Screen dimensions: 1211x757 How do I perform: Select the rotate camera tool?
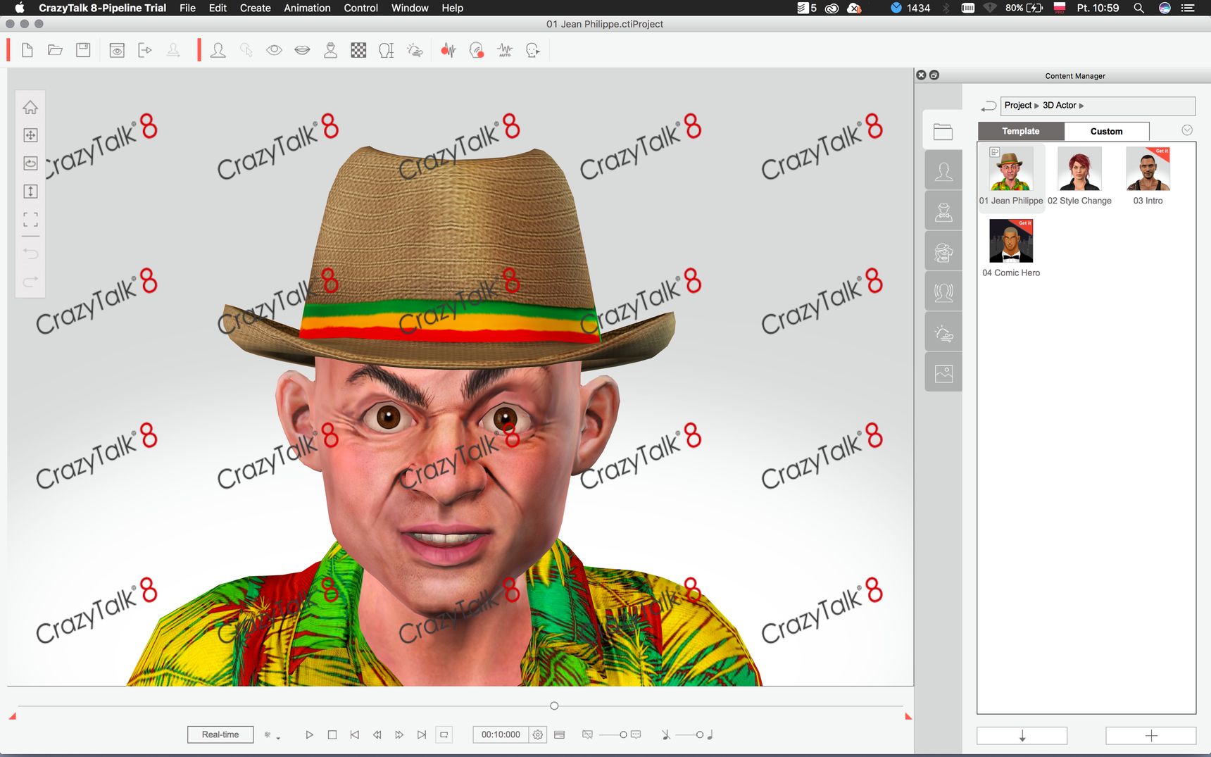pos(30,163)
